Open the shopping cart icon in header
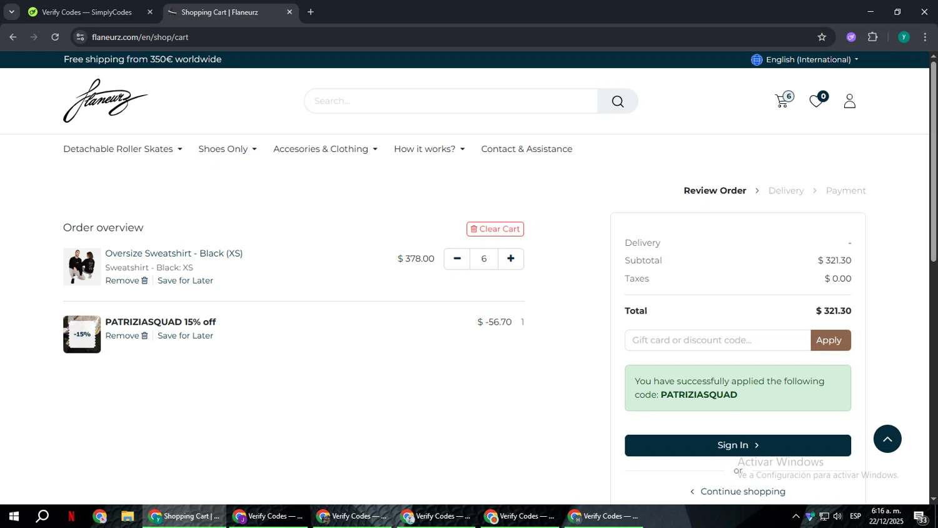The height and width of the screenshot is (528, 938). [782, 101]
